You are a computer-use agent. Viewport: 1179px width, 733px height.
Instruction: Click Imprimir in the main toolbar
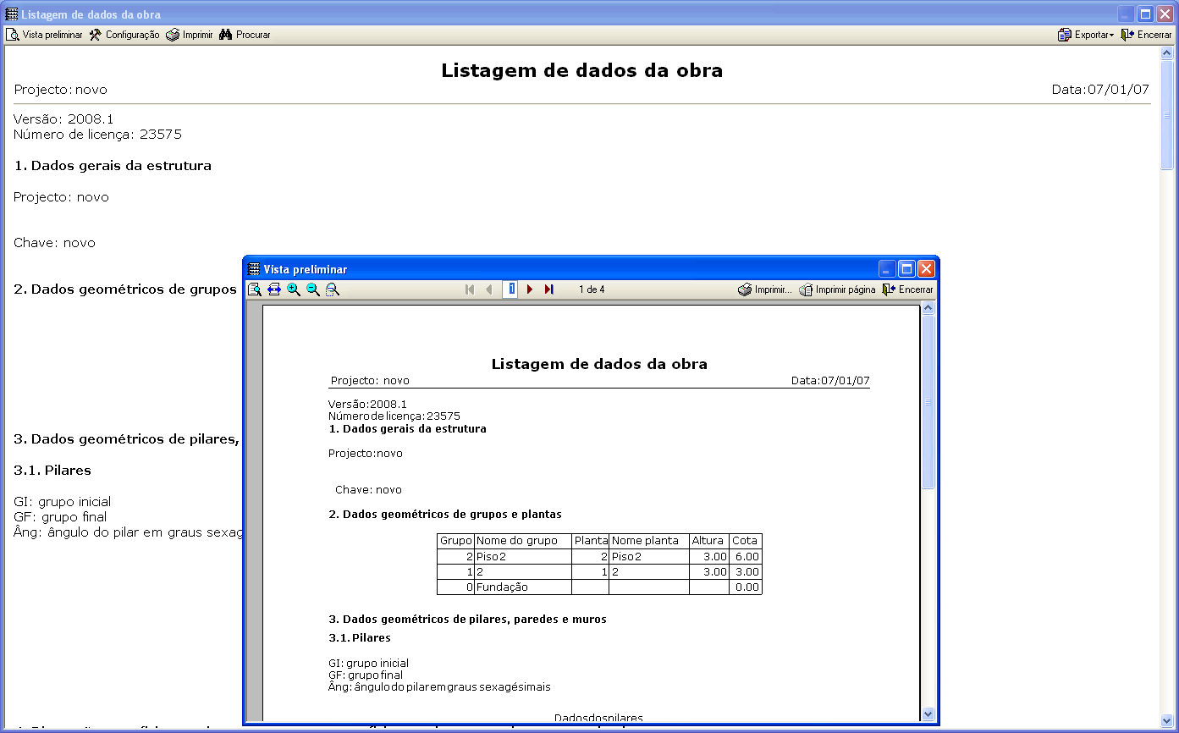pos(190,35)
